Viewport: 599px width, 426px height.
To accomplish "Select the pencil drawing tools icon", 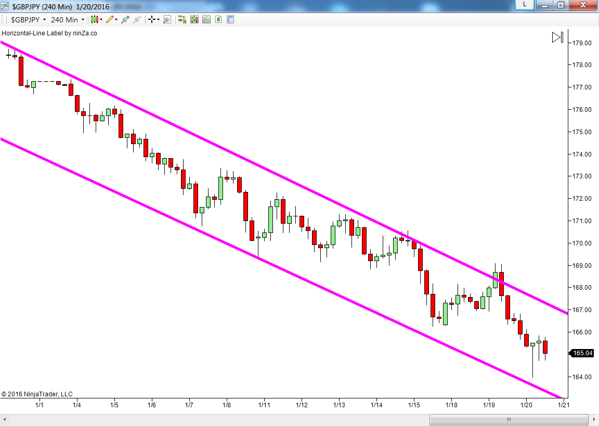I will (110, 19).
